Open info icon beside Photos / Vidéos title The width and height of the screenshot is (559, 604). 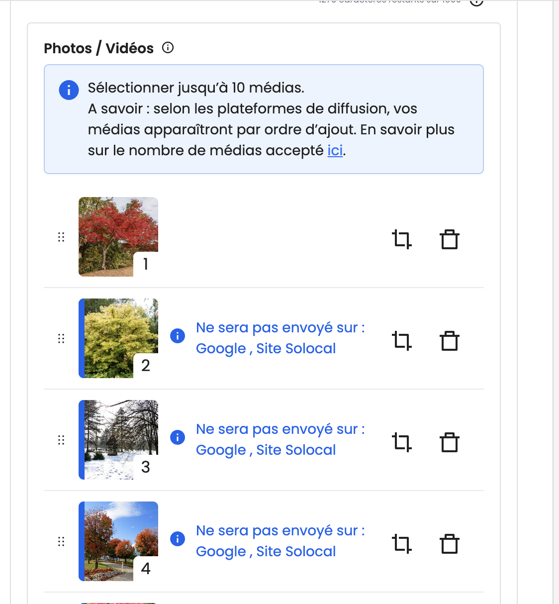(x=168, y=48)
